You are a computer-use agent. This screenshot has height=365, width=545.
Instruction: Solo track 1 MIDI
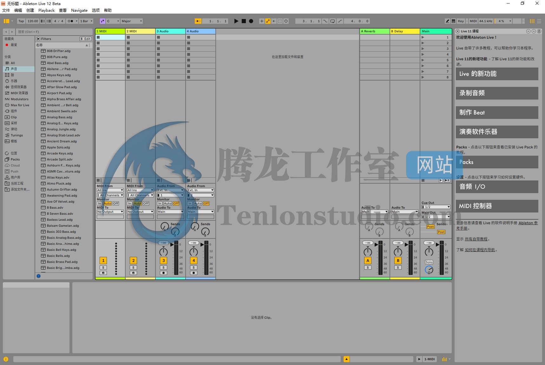click(x=103, y=268)
